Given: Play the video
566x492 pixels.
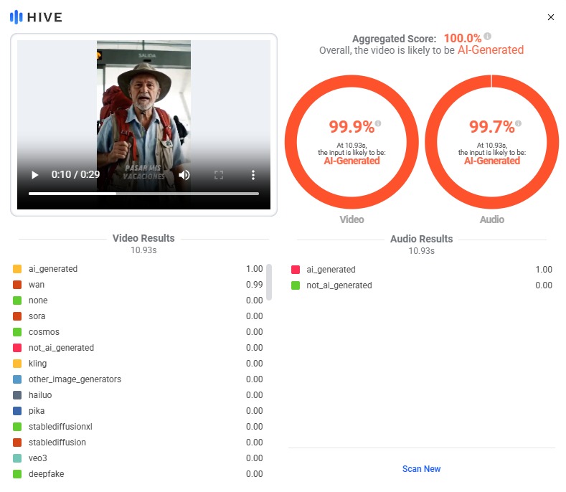Looking at the screenshot, I should point(34,174).
